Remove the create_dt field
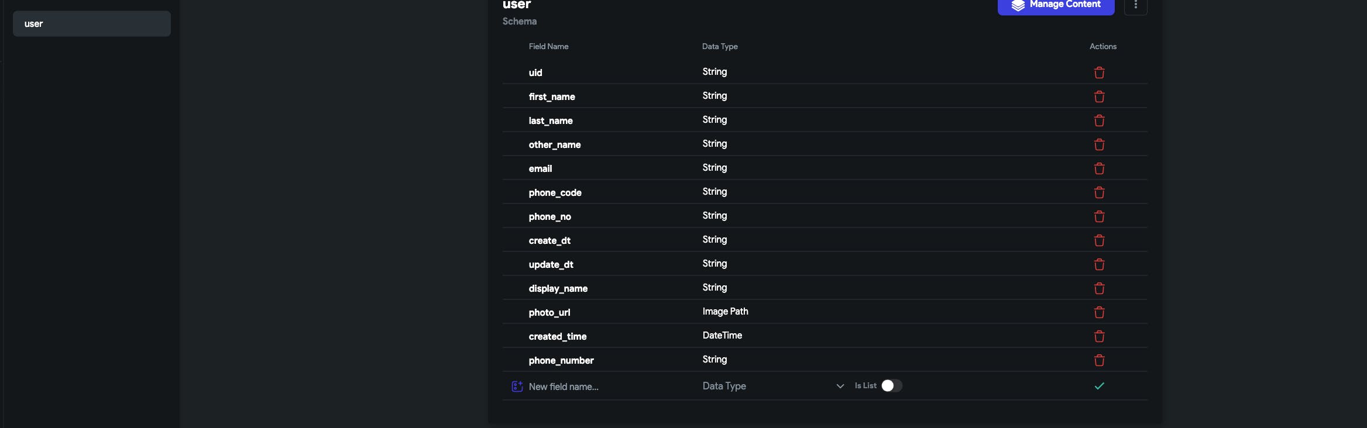This screenshot has height=428, width=1367. [1099, 240]
